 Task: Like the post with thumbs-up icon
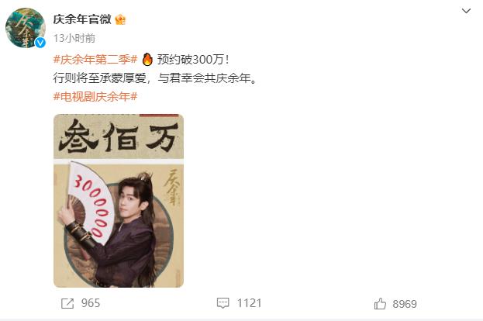(x=380, y=304)
